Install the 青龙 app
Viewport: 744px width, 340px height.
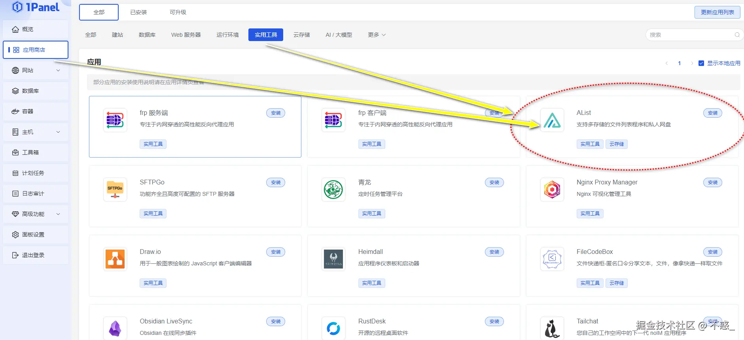pyautogui.click(x=494, y=182)
